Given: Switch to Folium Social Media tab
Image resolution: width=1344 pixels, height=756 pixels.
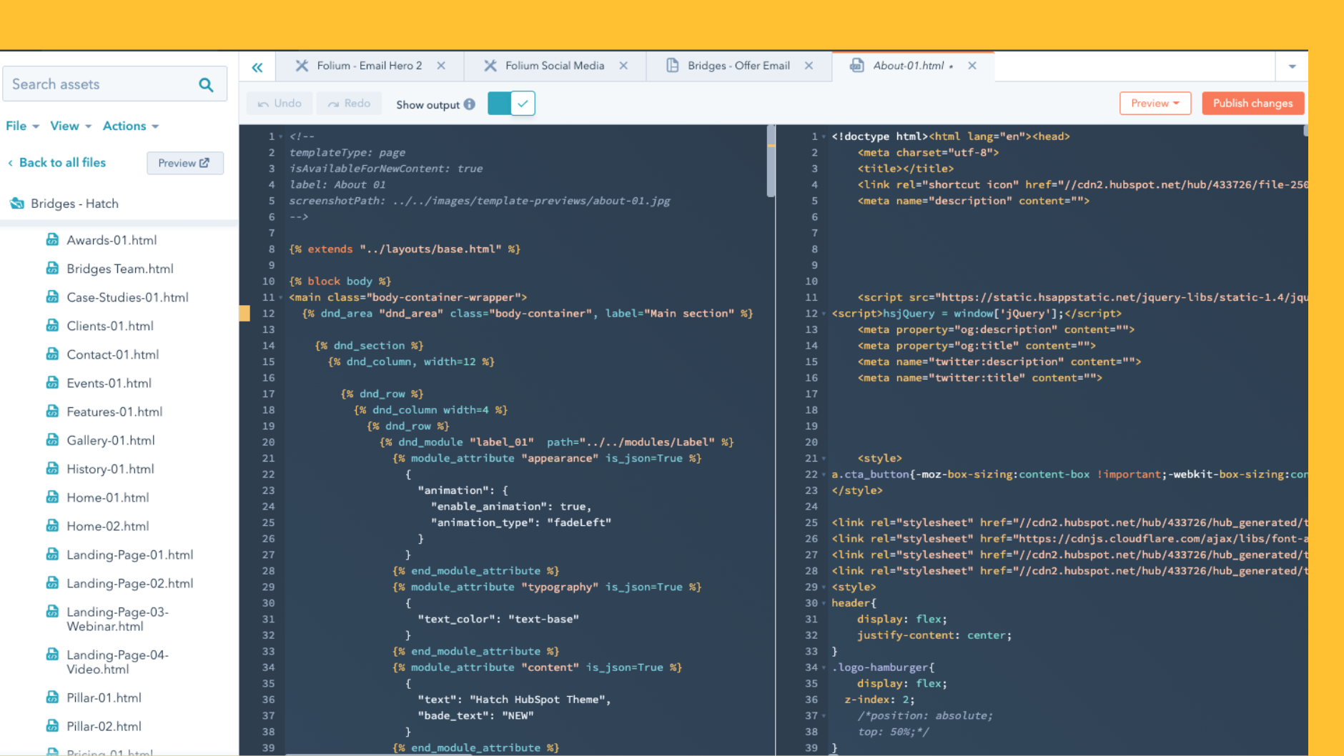Looking at the screenshot, I should click(555, 66).
